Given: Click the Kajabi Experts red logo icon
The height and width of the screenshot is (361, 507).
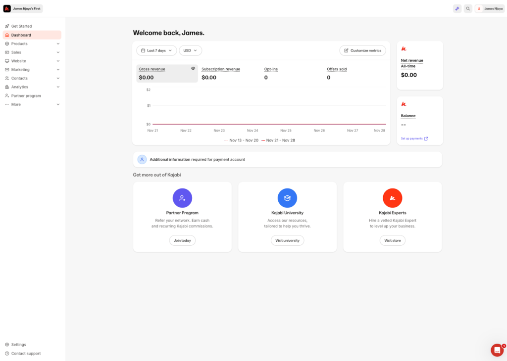Looking at the screenshot, I should pyautogui.click(x=392, y=198).
